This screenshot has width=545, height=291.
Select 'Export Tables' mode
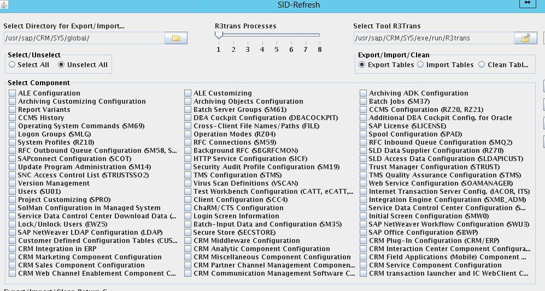[x=362, y=64]
